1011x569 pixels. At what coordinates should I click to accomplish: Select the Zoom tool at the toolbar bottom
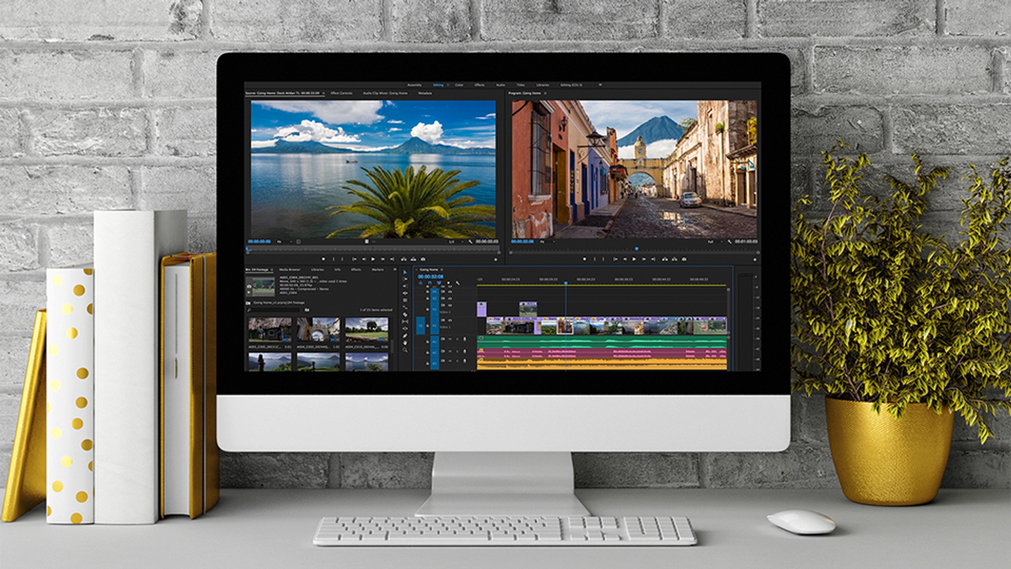coord(404,350)
